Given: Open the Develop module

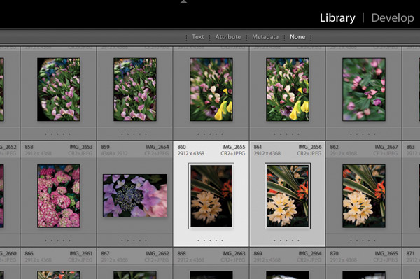Looking at the screenshot, I should (x=393, y=18).
